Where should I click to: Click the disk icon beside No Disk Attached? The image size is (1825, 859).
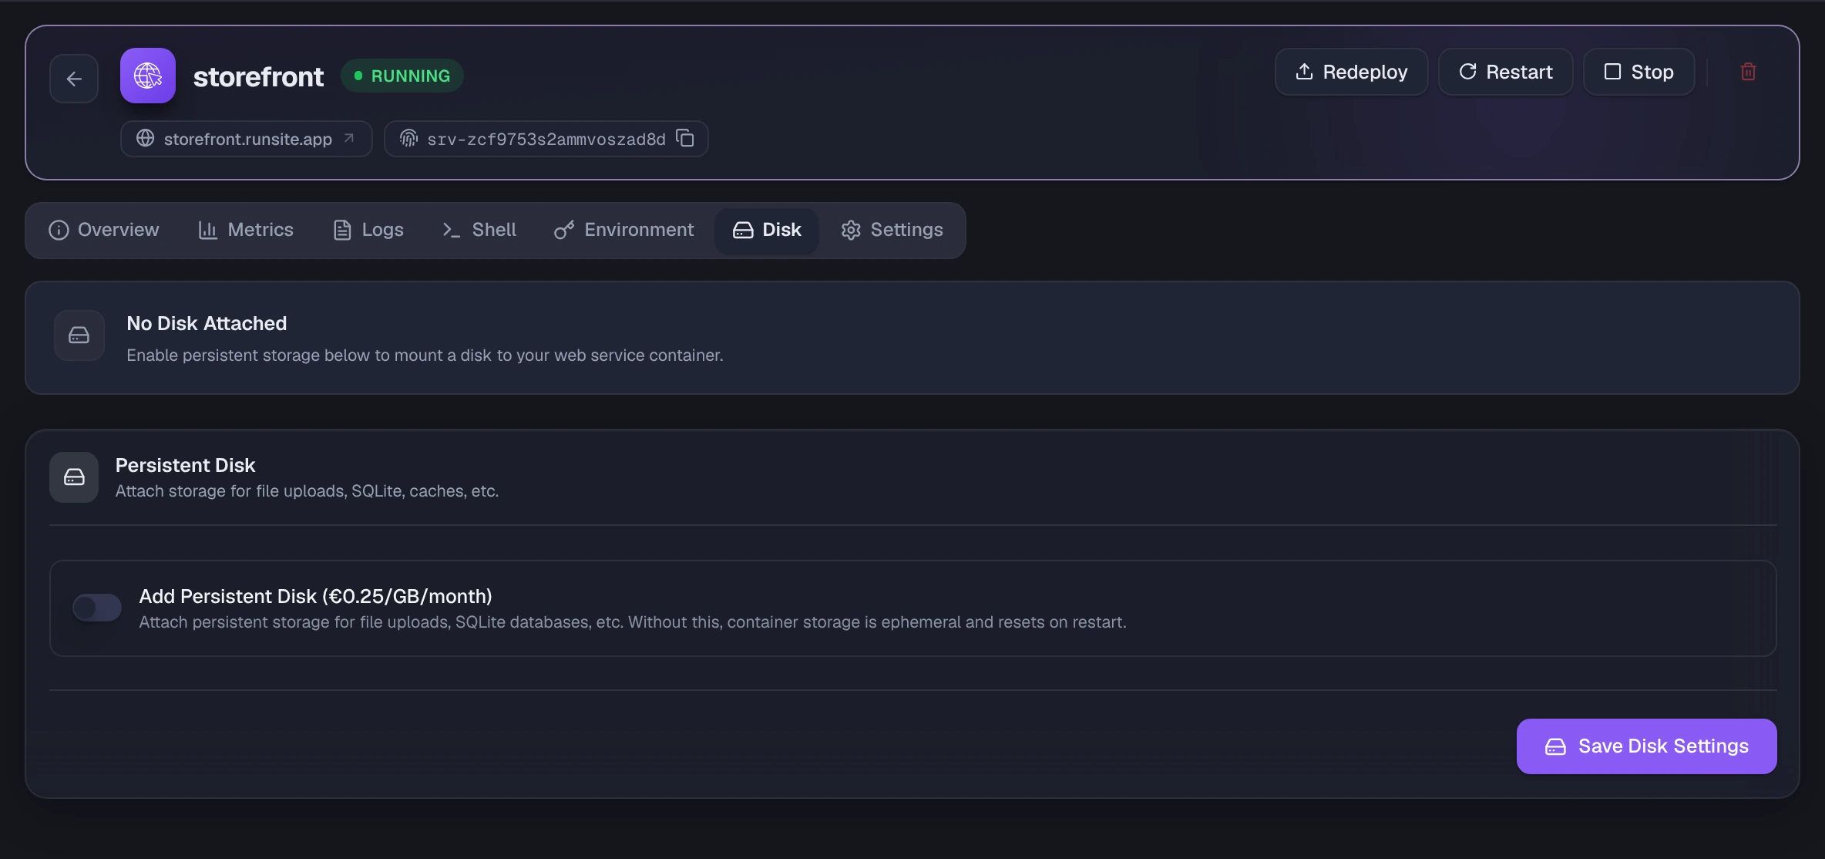[x=79, y=335]
